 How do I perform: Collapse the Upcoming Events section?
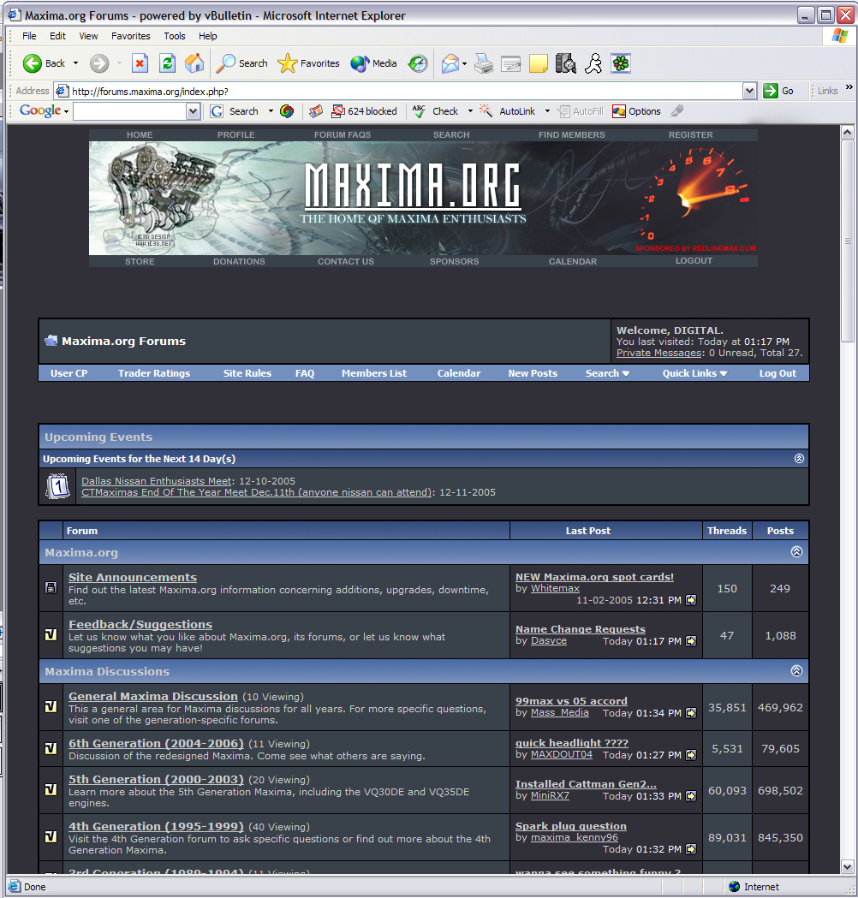point(799,458)
